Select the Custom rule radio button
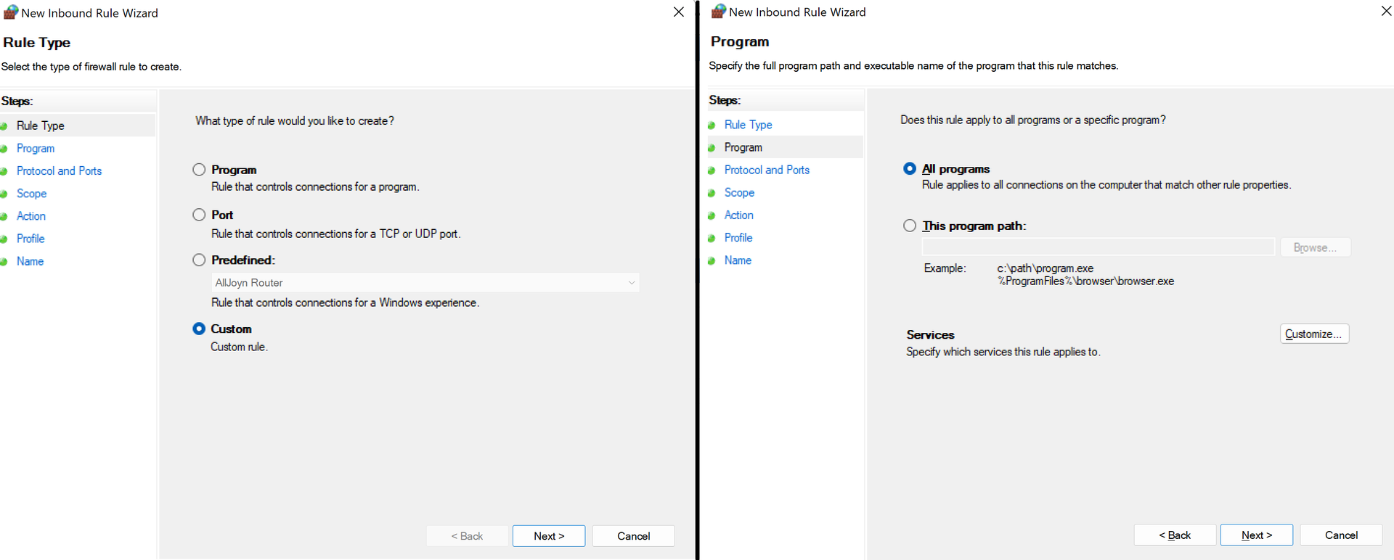The width and height of the screenshot is (1394, 560). (x=199, y=329)
